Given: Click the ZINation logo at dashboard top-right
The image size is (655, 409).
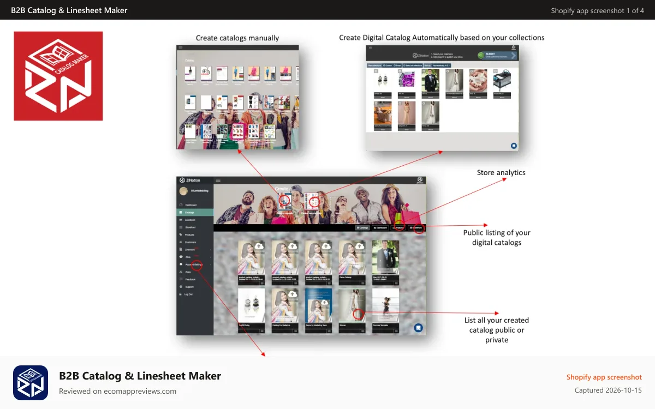Looking at the screenshot, I should point(420,180).
